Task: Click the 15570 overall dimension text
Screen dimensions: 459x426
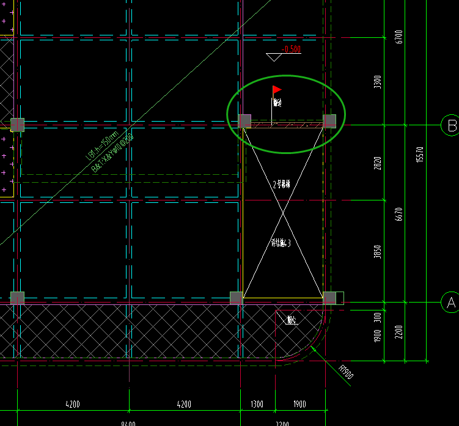Action: click(x=419, y=155)
